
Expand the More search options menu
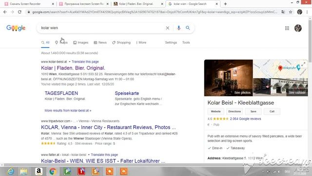pyautogui.click(x=141, y=43)
